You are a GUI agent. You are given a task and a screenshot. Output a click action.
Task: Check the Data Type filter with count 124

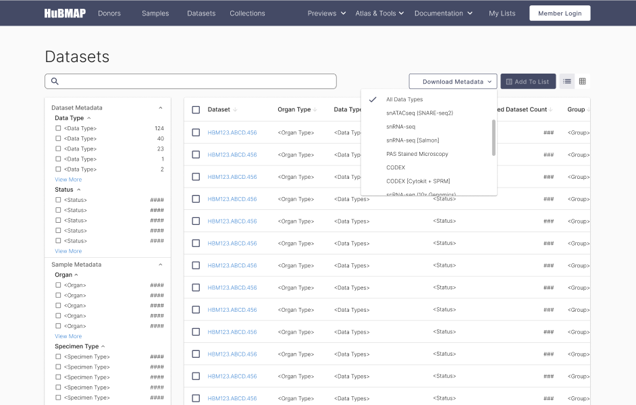(x=58, y=128)
